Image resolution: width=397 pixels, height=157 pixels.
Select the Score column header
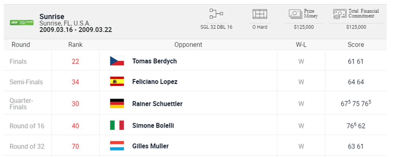point(356,45)
